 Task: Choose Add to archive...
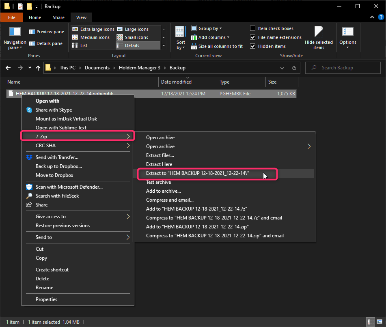point(224,191)
